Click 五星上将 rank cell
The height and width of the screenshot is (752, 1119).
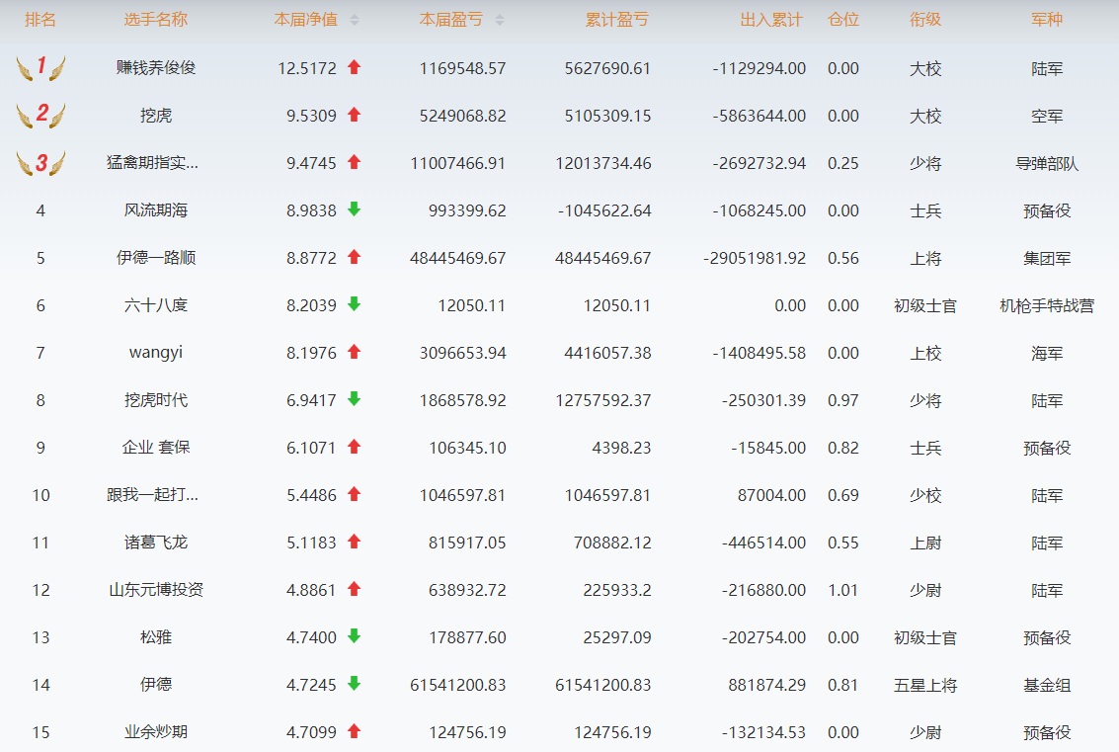coord(925,685)
